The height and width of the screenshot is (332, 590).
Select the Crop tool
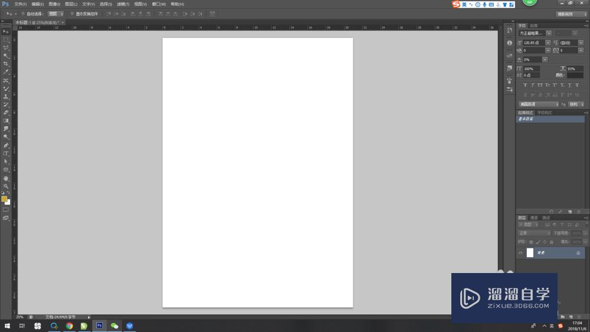click(6, 64)
